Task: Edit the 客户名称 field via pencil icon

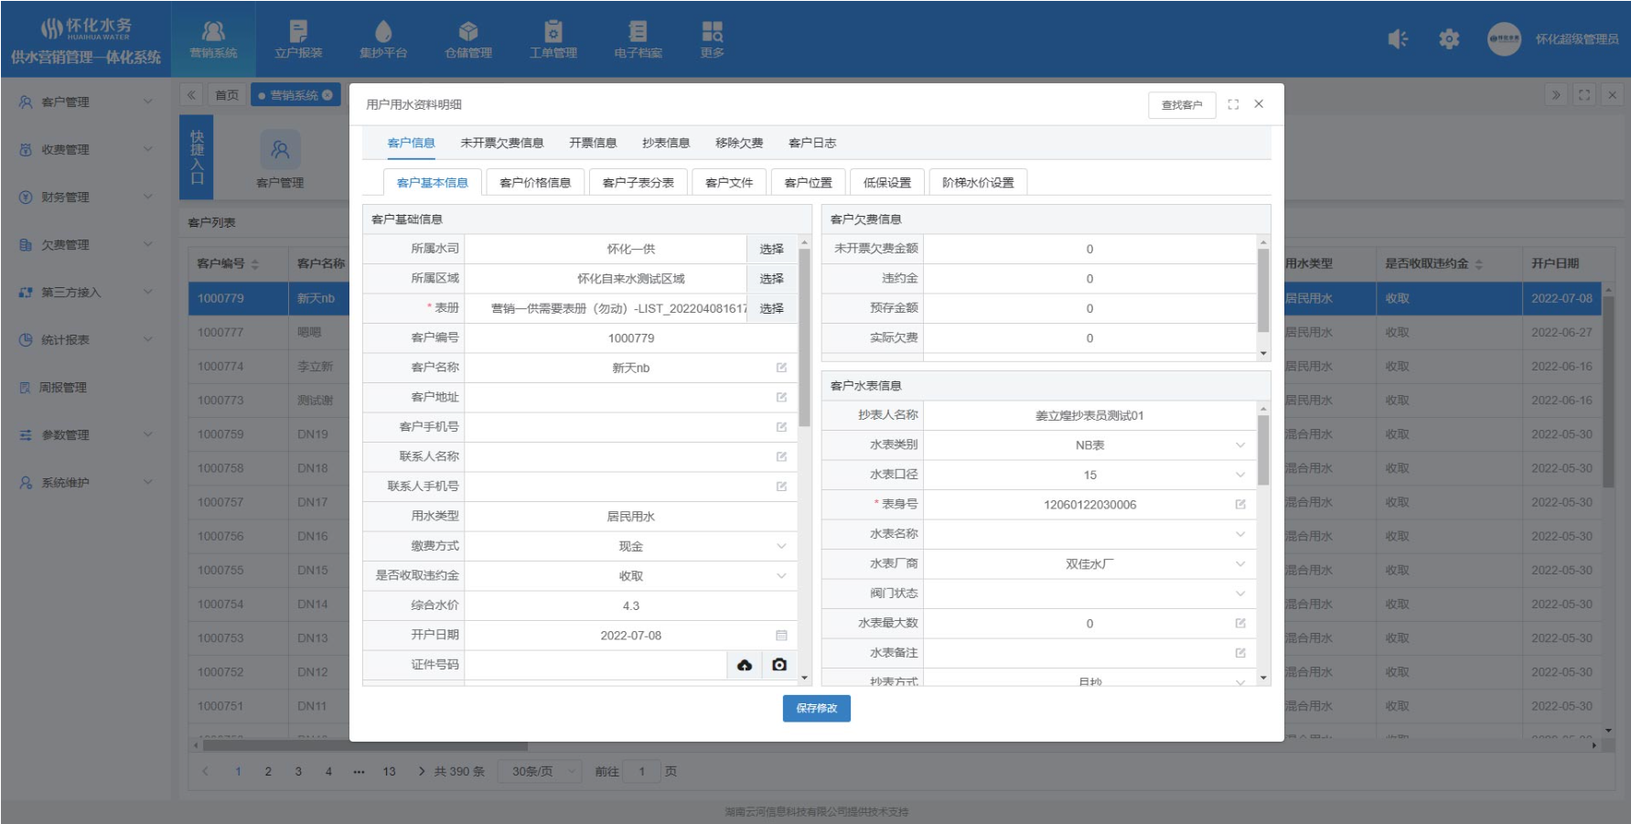Action: point(781,368)
